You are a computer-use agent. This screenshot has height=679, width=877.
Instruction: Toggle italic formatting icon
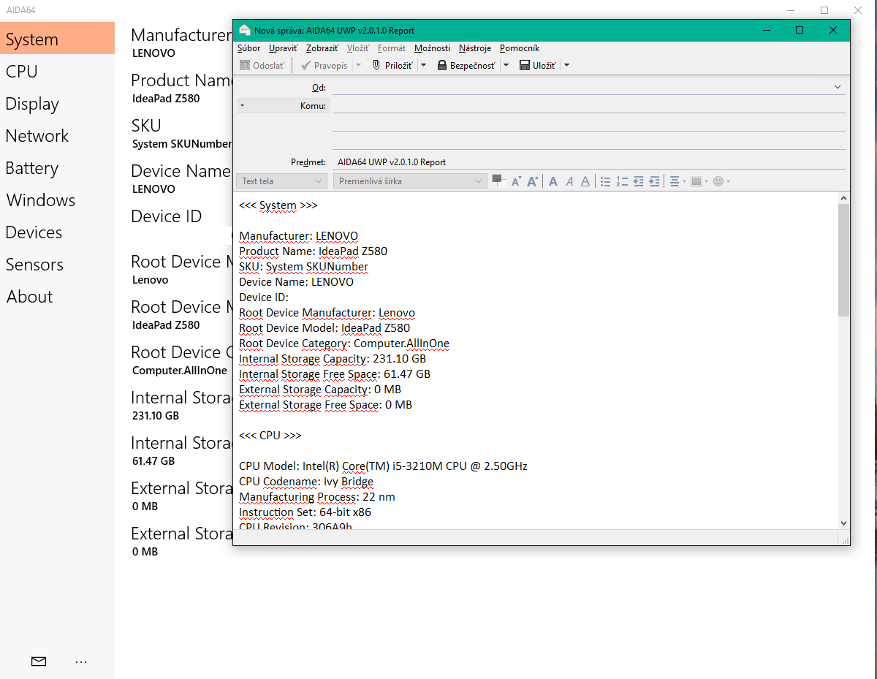(569, 181)
